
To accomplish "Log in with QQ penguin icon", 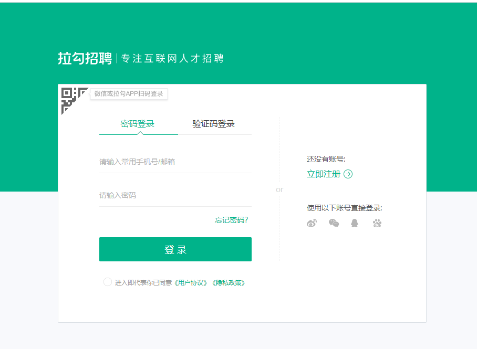I will pos(355,223).
